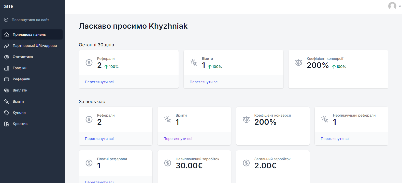Click the home icon beside Приладова панель

tap(7, 34)
